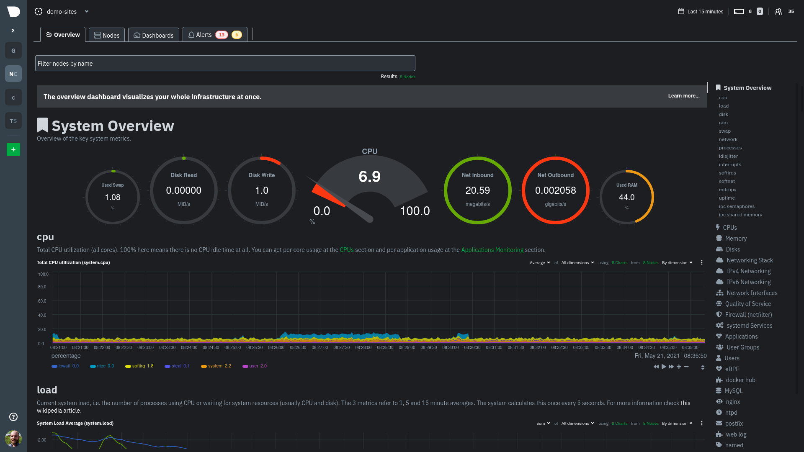Click the bookmark icon beside System Overview

[x=42, y=124]
